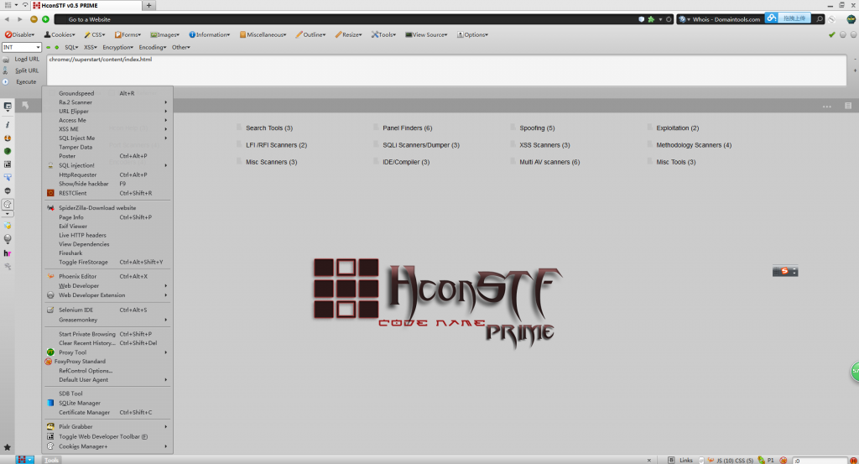Click the S input-method floating widget
Screen dimensions: 859x464
[x=785, y=271]
